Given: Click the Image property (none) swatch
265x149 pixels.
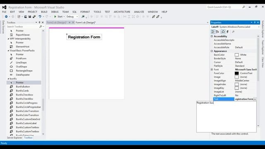Looking at the screenshot, I should point(236,77).
